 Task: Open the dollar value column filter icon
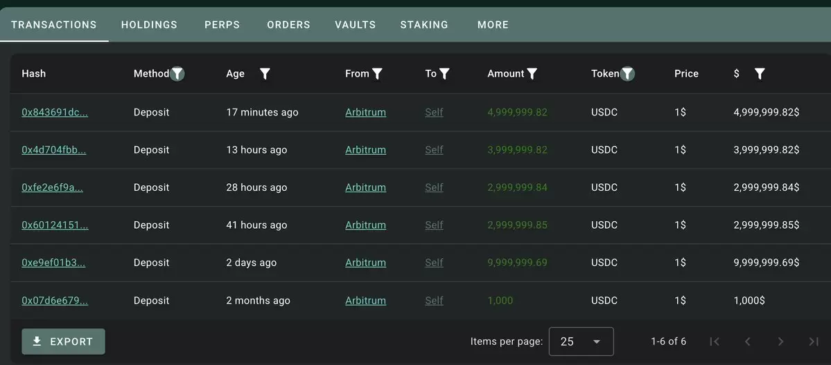[760, 73]
